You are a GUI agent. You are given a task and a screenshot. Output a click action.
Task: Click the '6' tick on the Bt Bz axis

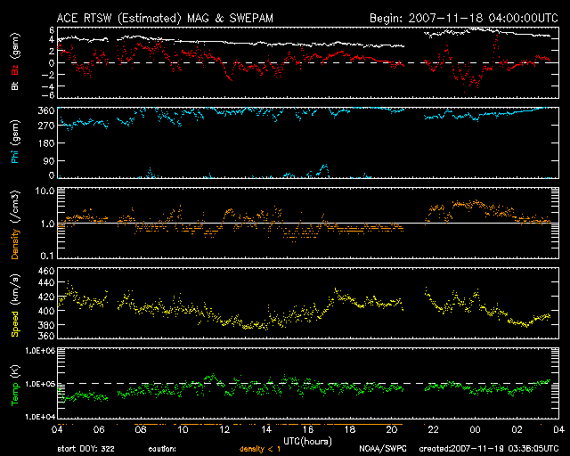(x=52, y=29)
